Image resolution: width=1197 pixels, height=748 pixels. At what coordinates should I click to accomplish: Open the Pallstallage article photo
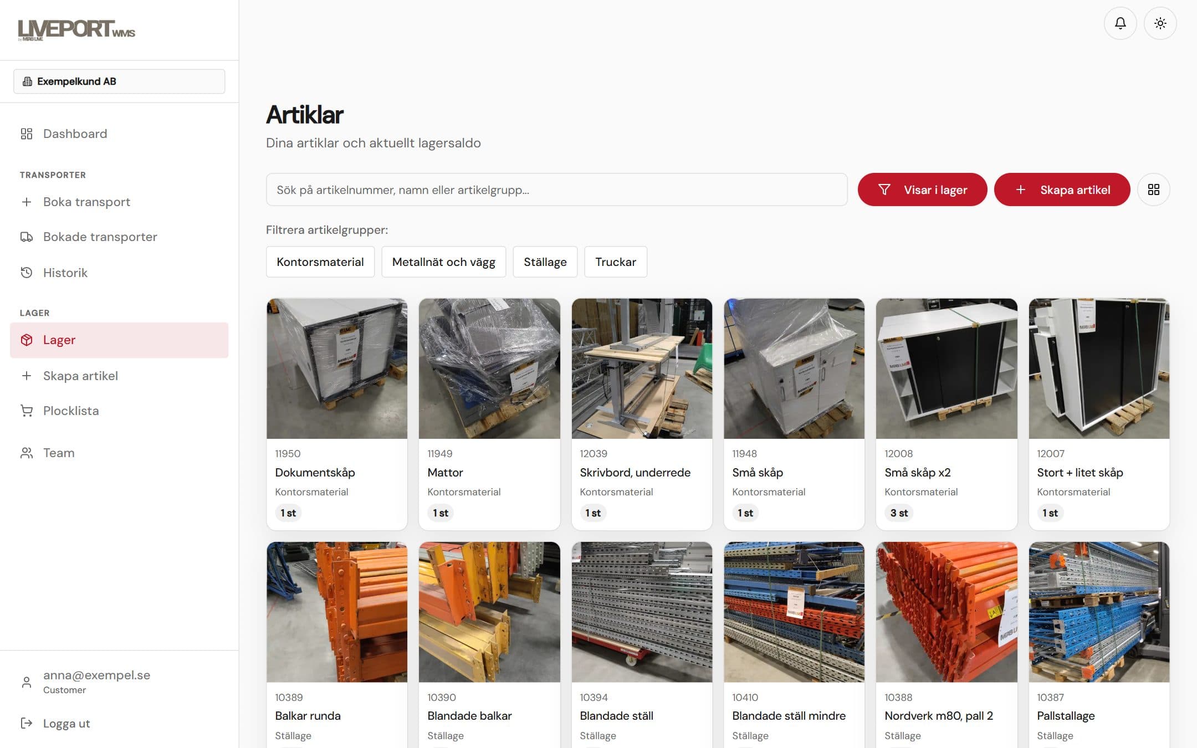(1099, 612)
